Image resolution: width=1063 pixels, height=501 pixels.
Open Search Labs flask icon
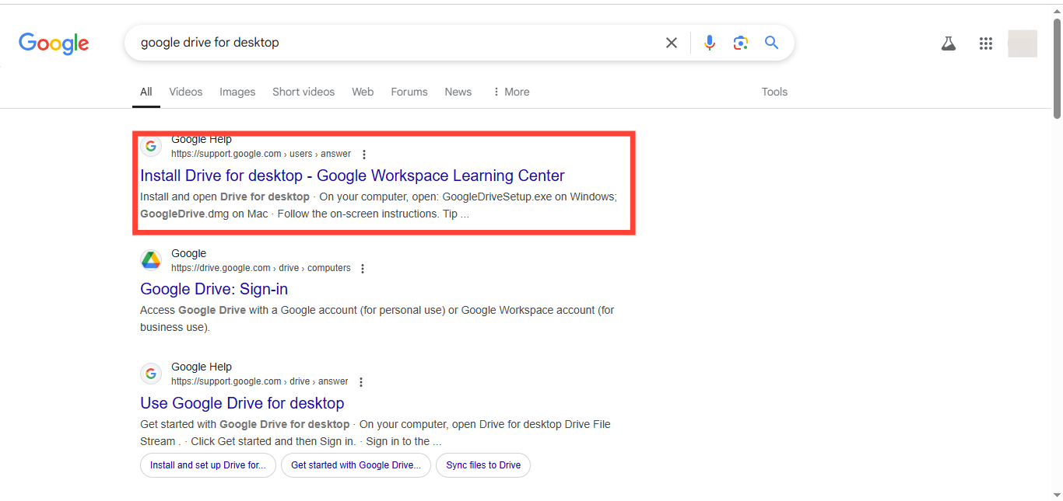coord(948,43)
